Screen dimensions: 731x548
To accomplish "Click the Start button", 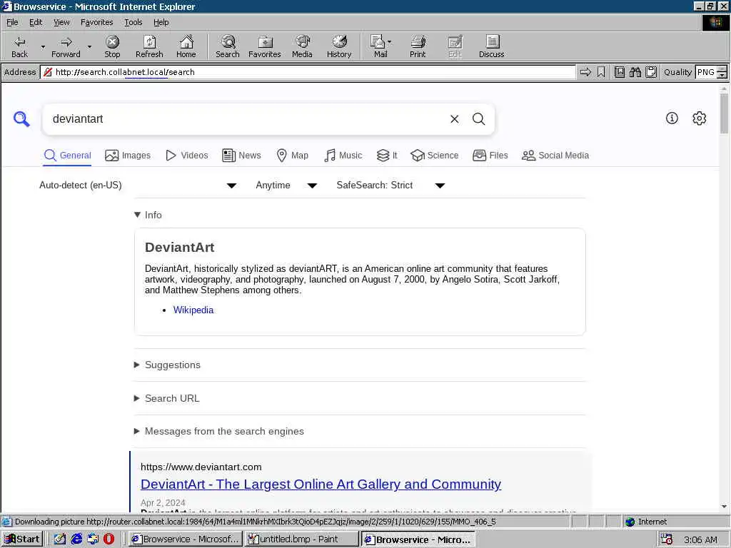I will 22,539.
